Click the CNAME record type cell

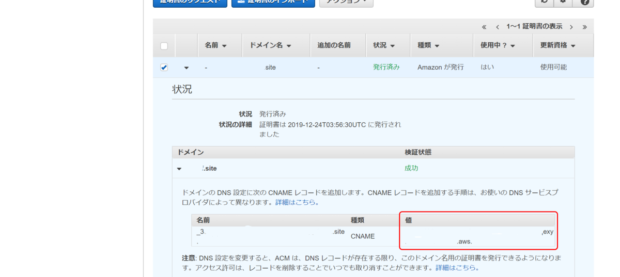363,236
